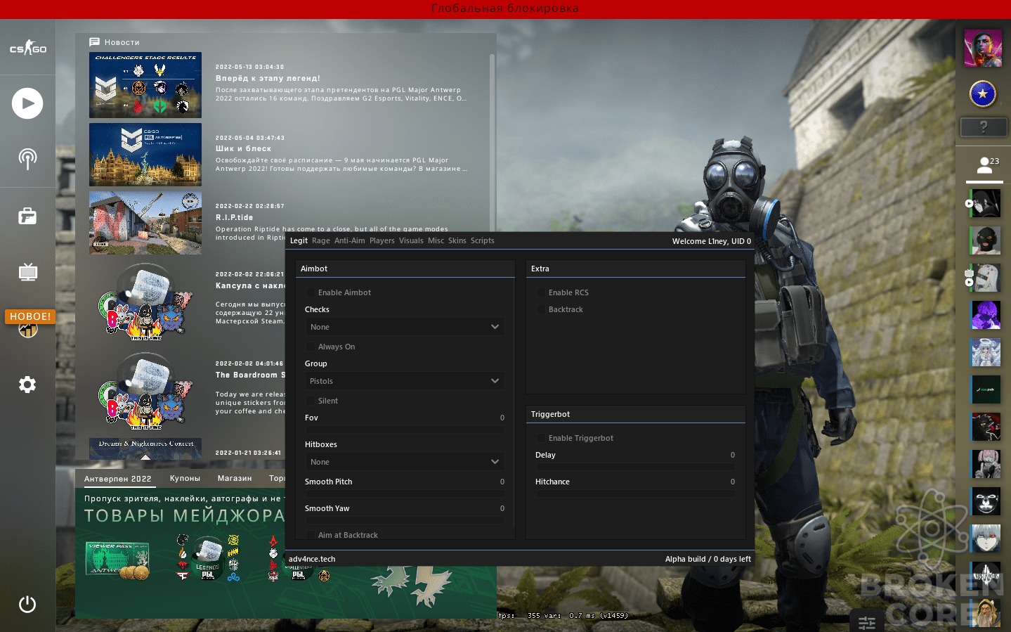
Task: Open the Купоны store tab
Action: pos(185,478)
